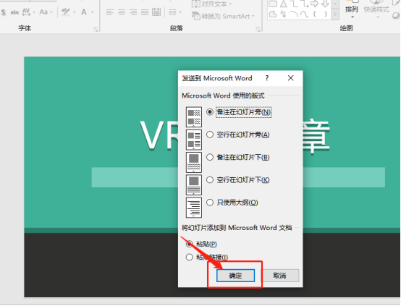Click the notes-next-to-slides layout preview icon
Screen dimensions: 401x306
tap(194, 117)
